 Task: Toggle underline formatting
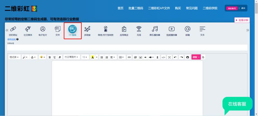coord(55,57)
